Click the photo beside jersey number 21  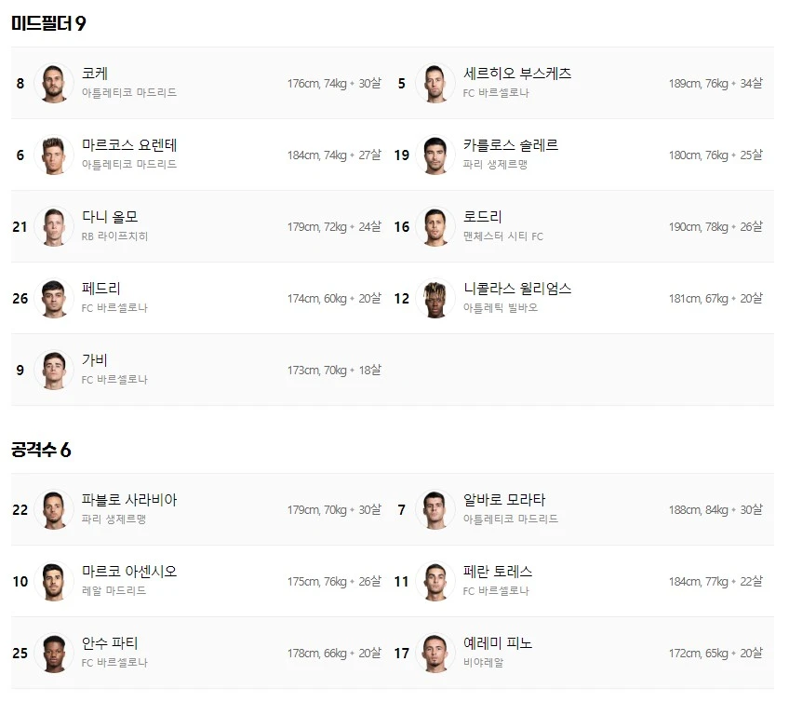54,226
